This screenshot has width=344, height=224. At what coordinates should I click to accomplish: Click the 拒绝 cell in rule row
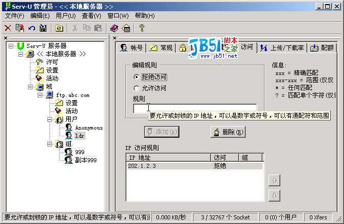click(x=220, y=166)
